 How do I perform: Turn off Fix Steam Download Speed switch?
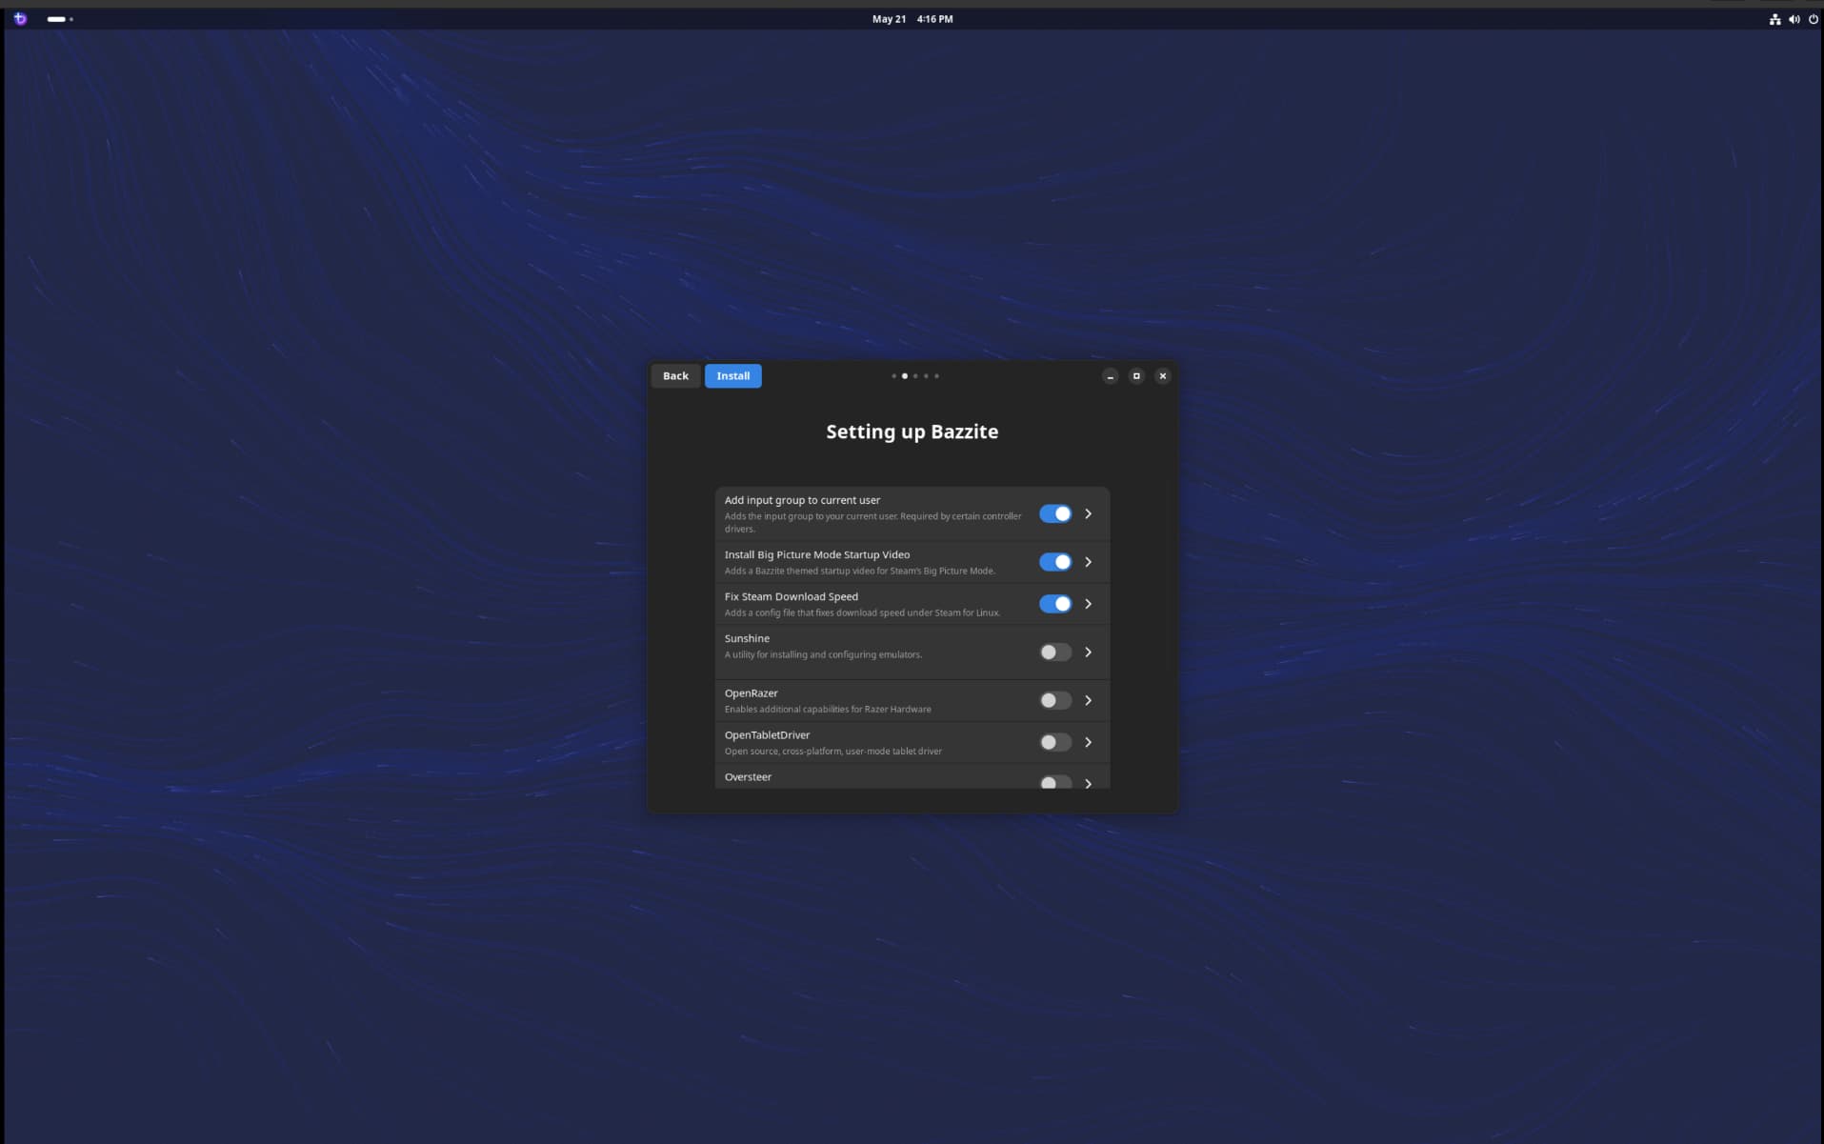tap(1054, 604)
